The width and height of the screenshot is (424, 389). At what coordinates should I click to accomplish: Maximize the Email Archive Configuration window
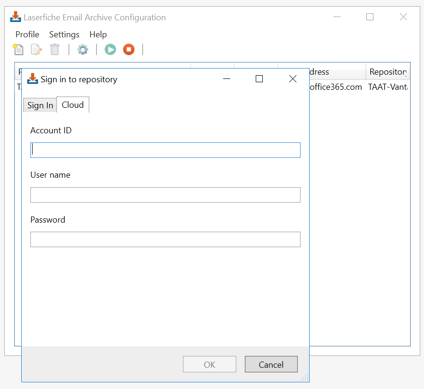click(370, 17)
